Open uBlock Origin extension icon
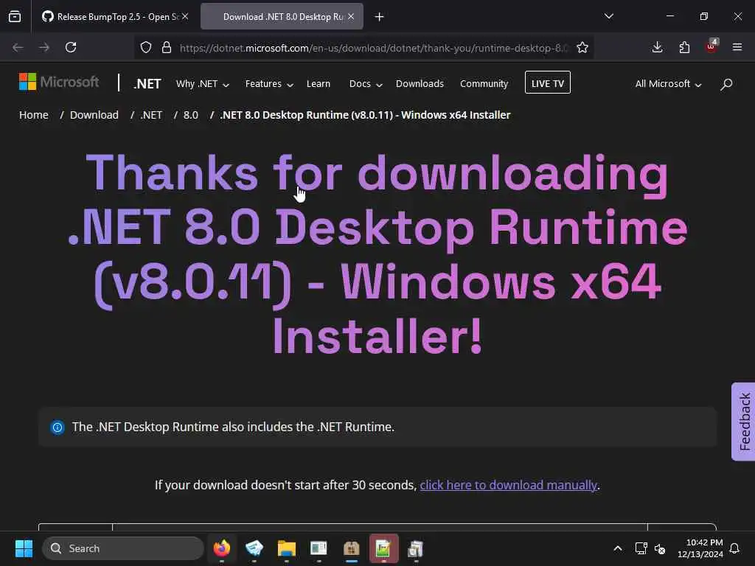This screenshot has width=755, height=566. [711, 46]
